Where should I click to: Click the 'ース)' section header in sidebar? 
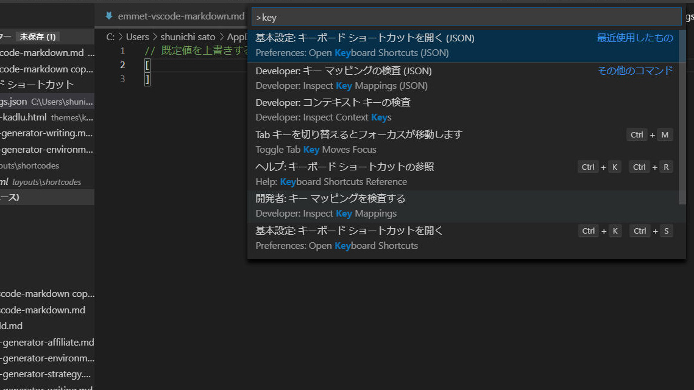click(x=47, y=197)
